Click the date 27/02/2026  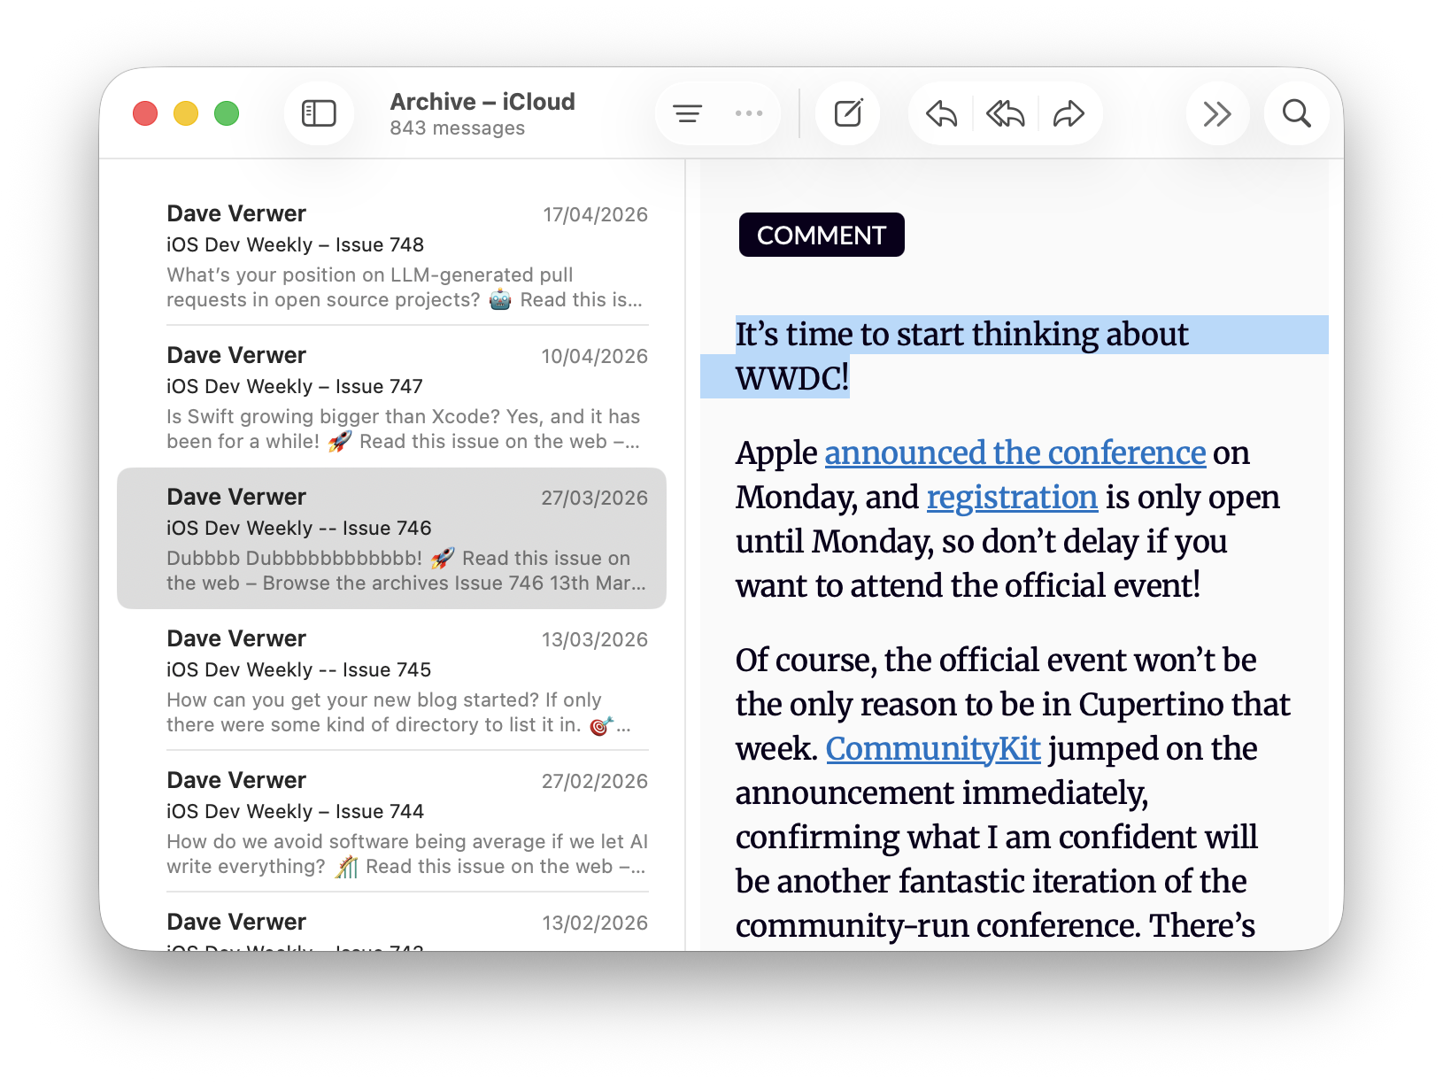(x=595, y=781)
